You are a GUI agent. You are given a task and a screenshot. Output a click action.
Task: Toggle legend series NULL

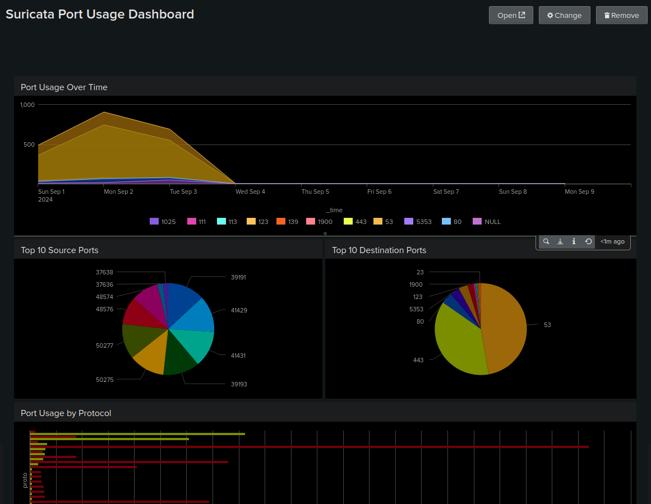click(x=487, y=222)
